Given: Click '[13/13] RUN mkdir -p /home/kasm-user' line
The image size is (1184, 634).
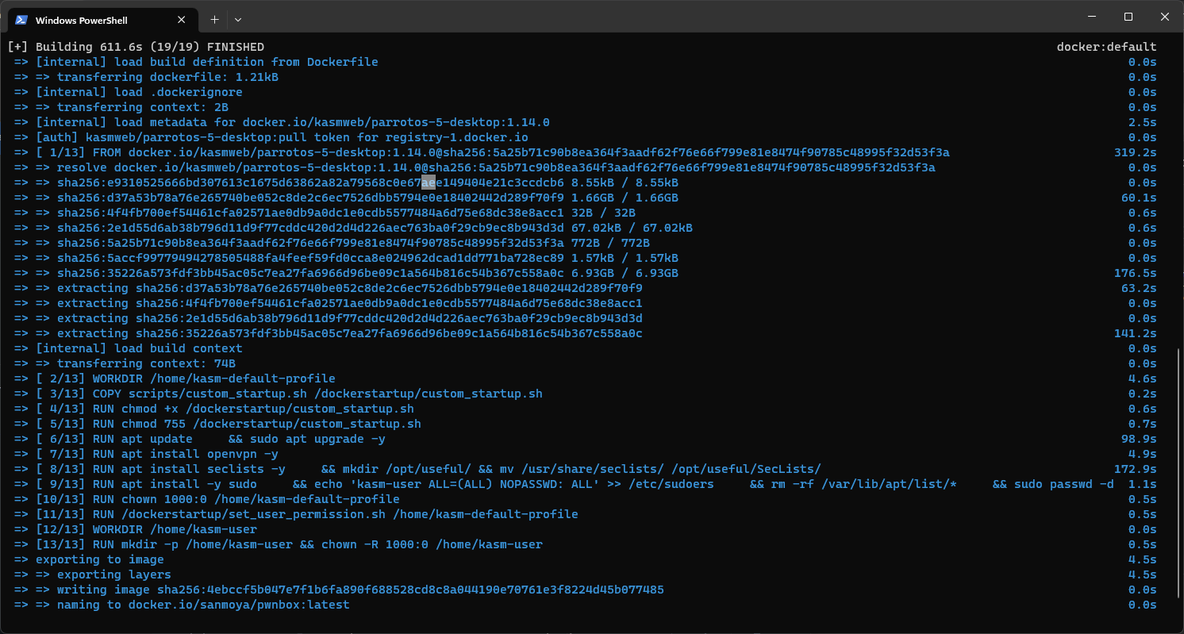Looking at the screenshot, I should pyautogui.click(x=279, y=544).
